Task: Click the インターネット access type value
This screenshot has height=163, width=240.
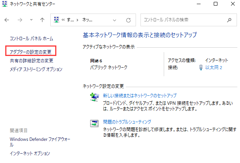Action: (x=216, y=60)
